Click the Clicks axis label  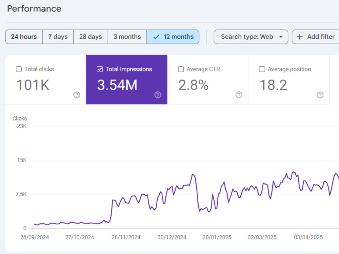20,118
